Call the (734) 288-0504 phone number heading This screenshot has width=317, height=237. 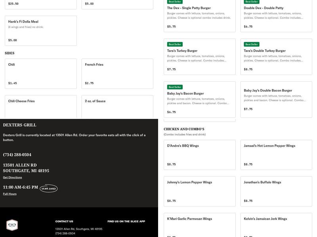tap(17, 154)
